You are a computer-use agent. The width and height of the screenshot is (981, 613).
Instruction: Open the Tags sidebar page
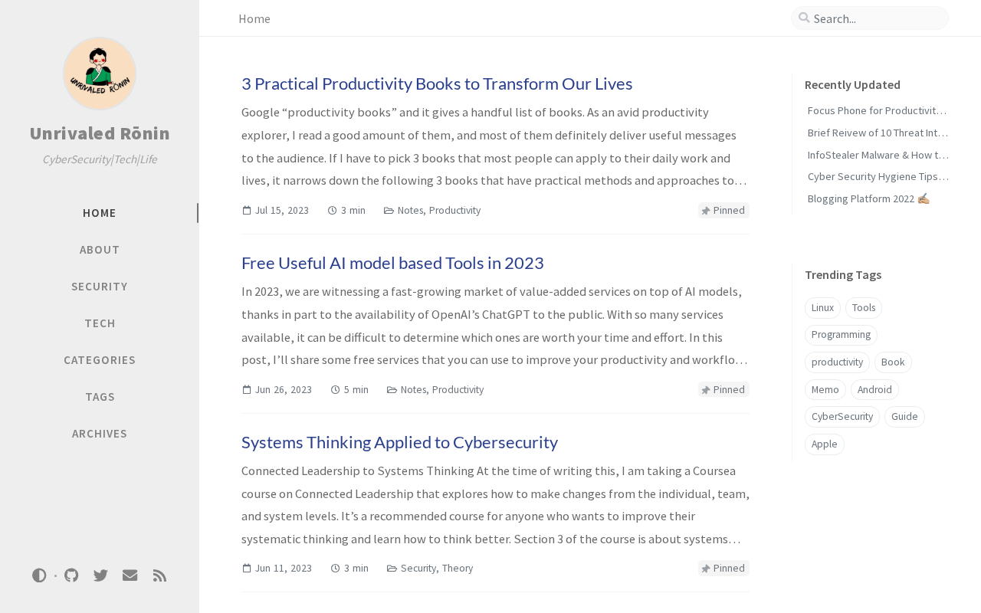(100, 397)
